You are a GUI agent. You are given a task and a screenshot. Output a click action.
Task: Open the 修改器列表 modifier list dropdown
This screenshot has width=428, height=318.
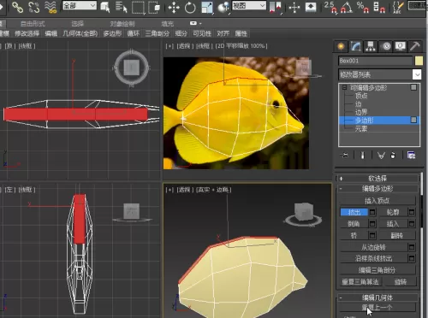point(380,74)
